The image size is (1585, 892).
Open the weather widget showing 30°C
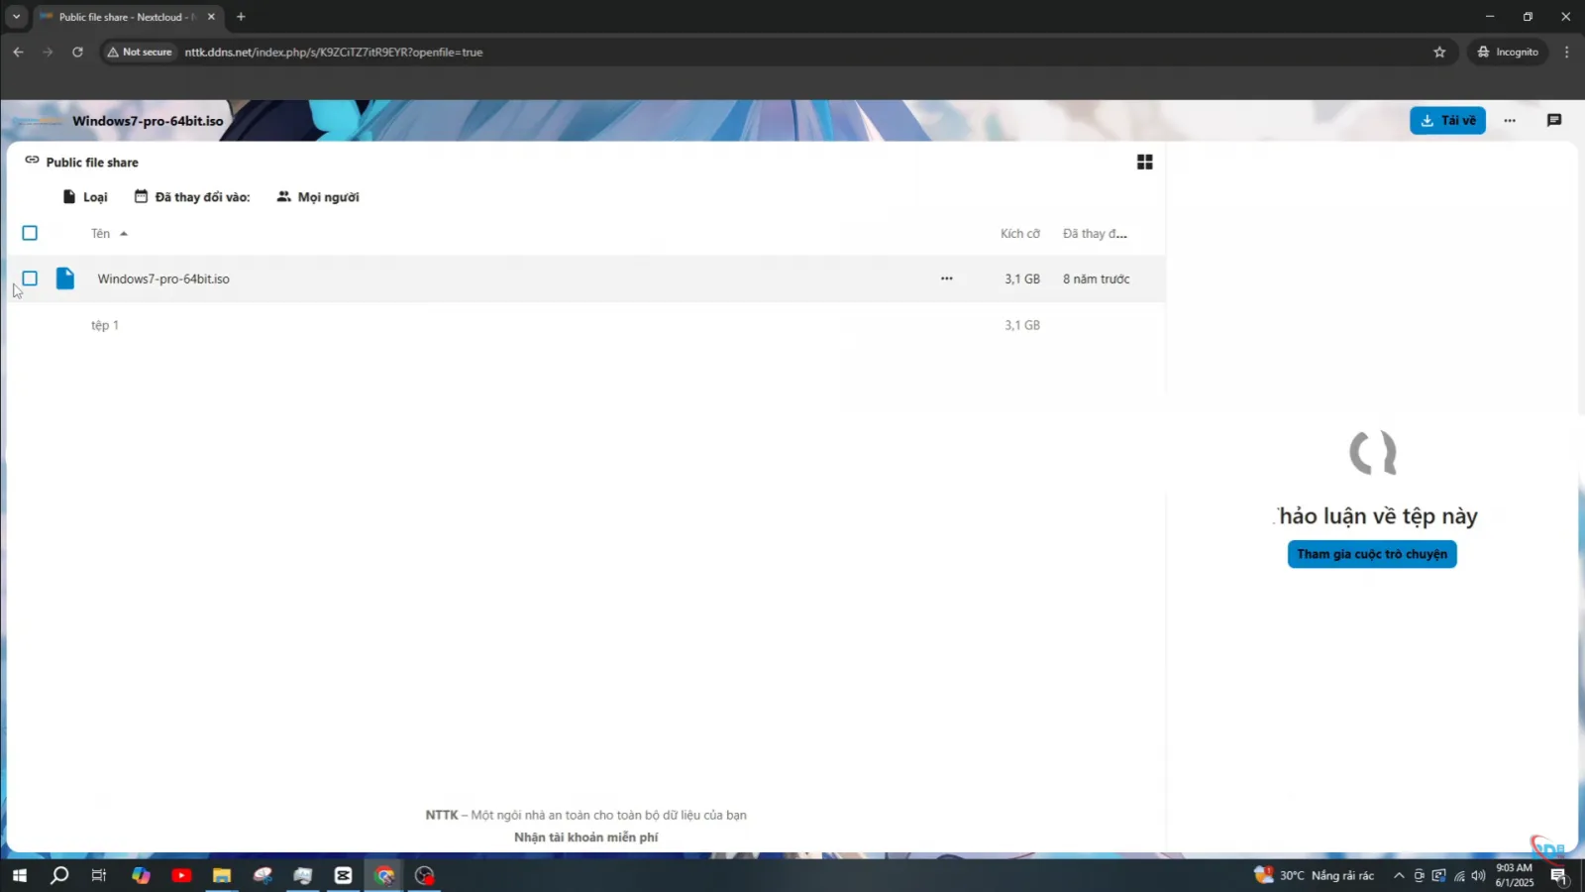(x=1314, y=875)
